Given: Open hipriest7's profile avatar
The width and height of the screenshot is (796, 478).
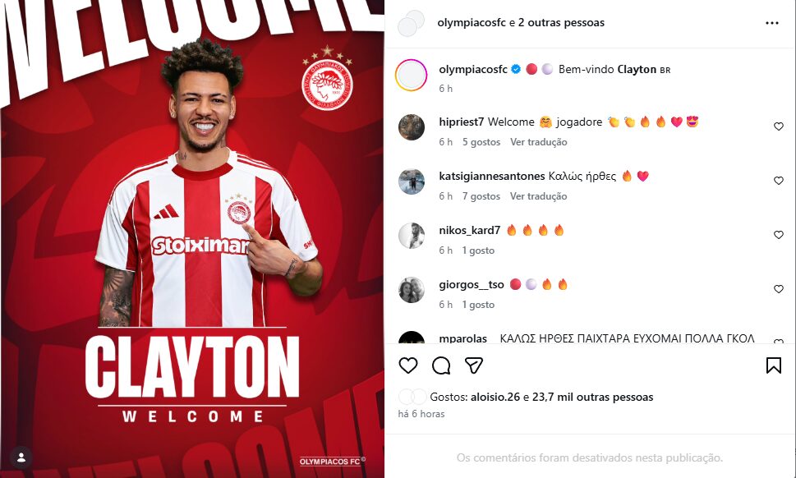Looking at the screenshot, I should 412,126.
